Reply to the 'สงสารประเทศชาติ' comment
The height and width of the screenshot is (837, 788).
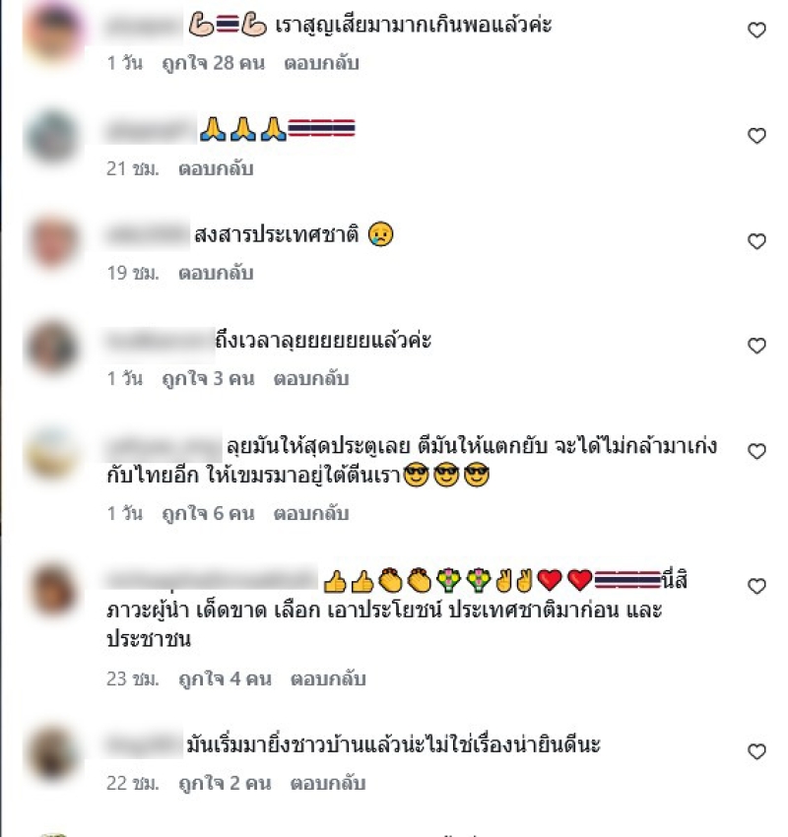[216, 274]
